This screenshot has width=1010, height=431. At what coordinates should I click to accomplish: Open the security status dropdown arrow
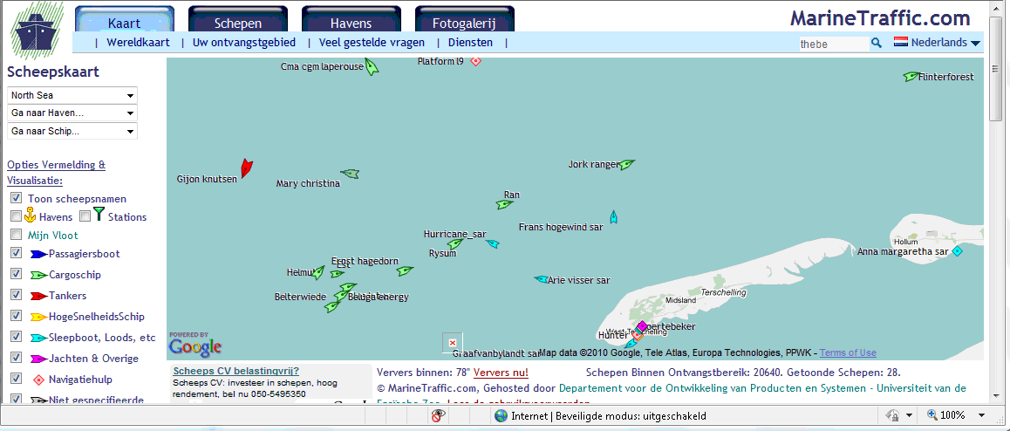click(x=909, y=415)
